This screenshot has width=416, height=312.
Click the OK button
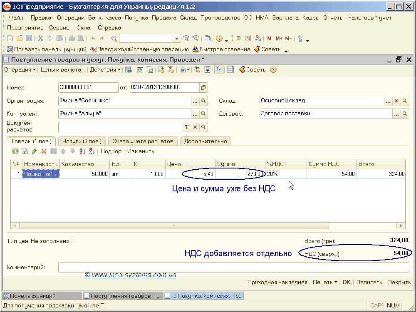(347, 282)
